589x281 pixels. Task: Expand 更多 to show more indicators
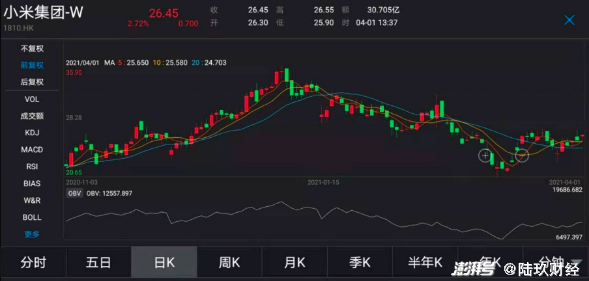(32, 234)
